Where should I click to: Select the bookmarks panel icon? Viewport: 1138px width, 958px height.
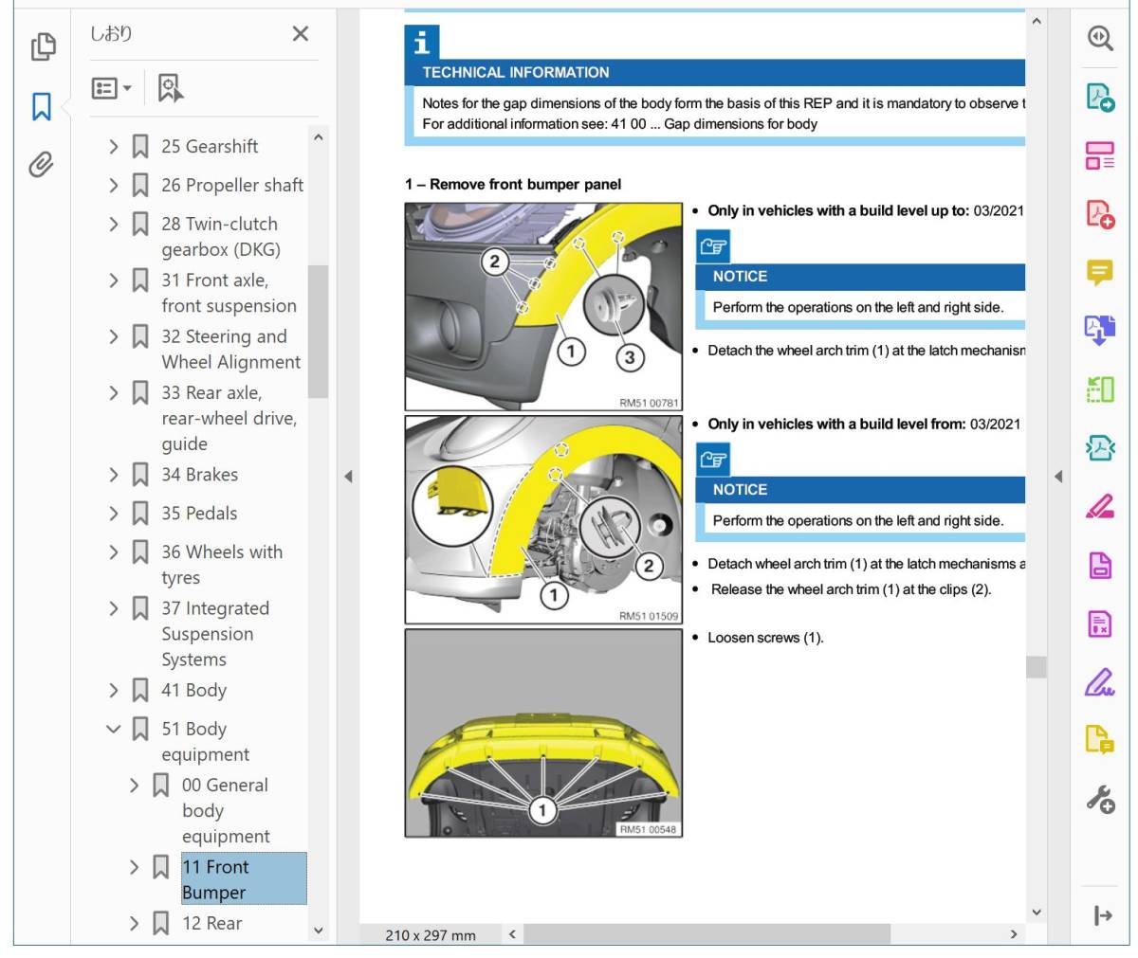(x=41, y=106)
